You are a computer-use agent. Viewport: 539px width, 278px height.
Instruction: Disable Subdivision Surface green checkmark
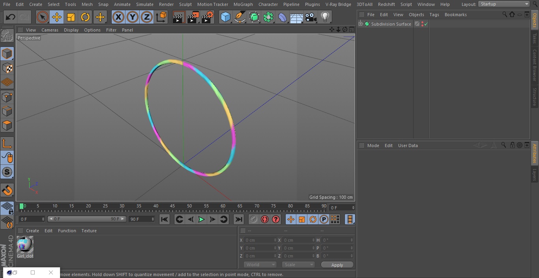[426, 24]
